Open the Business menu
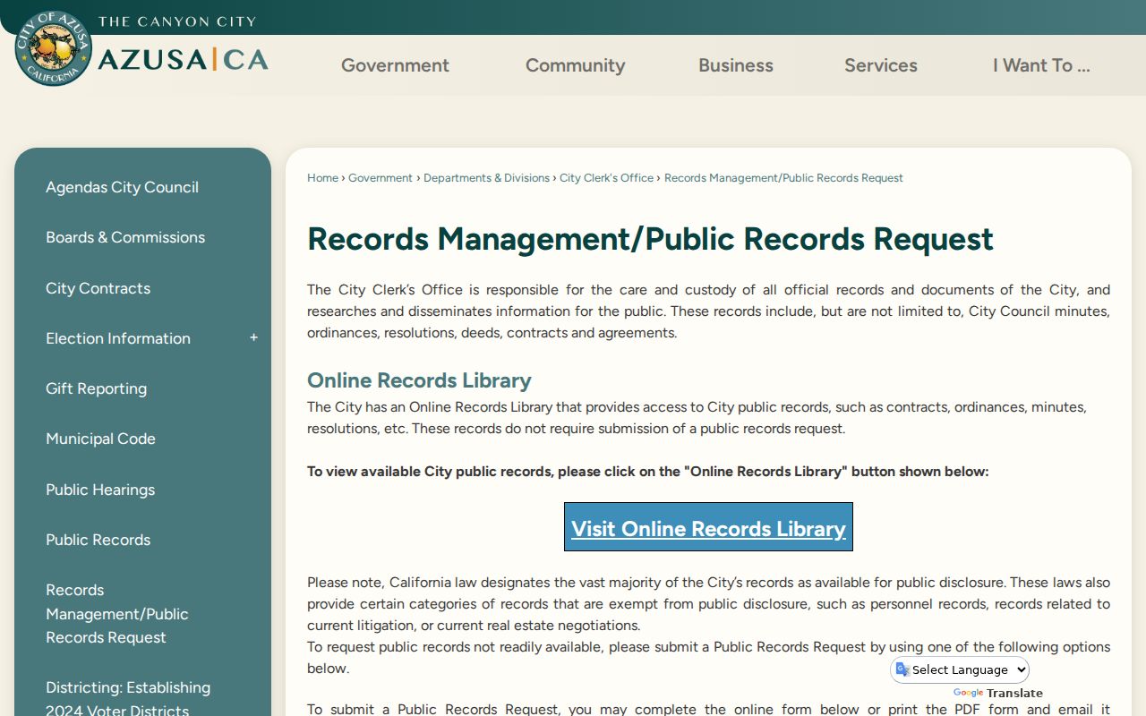This screenshot has width=1146, height=716. click(736, 65)
